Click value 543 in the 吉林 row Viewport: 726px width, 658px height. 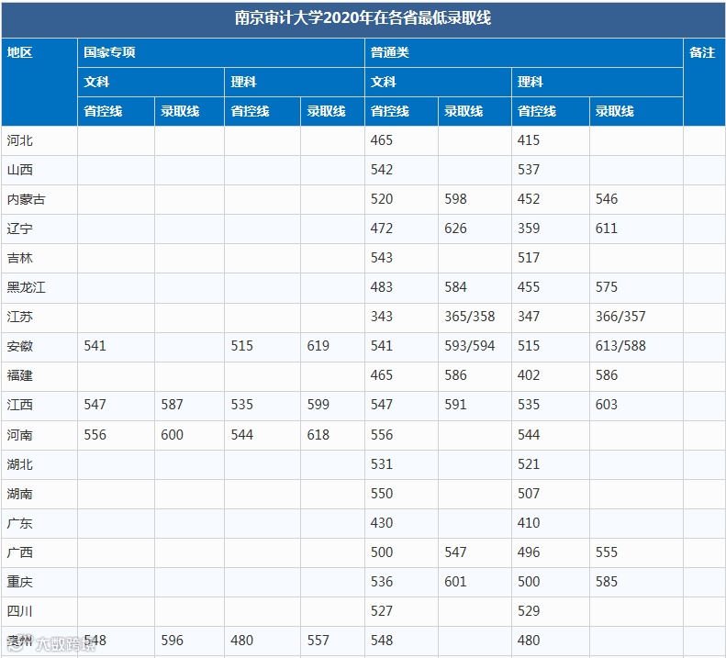(x=382, y=258)
